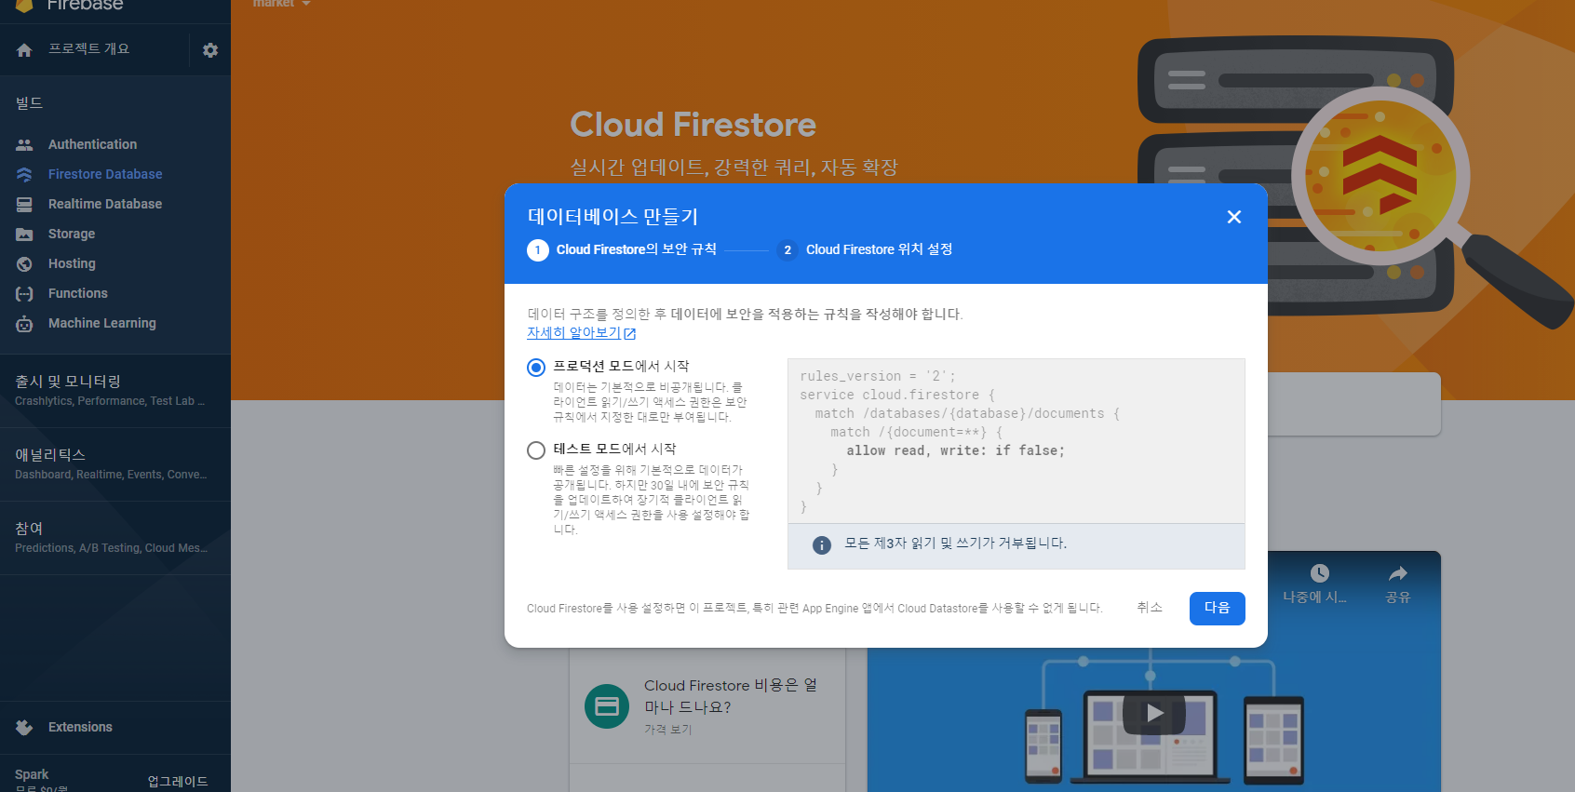Viewport: 1575px width, 792px height.
Task: Click 프로젝트 개요 link
Action: tap(89, 49)
